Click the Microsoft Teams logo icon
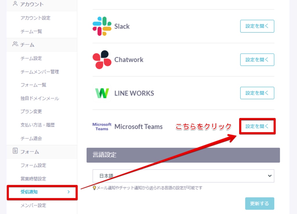The width and height of the screenshot is (297, 214). pyautogui.click(x=102, y=127)
